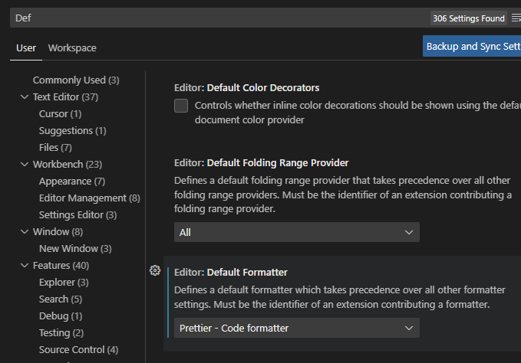The image size is (521, 363).
Task: Enable the Default Color Decorators checkbox
Action: click(181, 106)
